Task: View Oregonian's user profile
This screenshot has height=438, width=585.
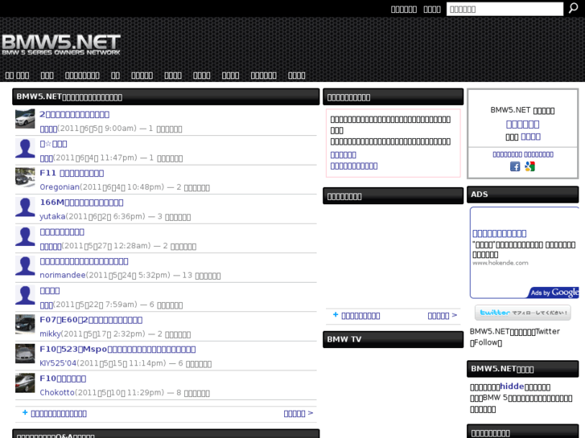Action: click(60, 187)
